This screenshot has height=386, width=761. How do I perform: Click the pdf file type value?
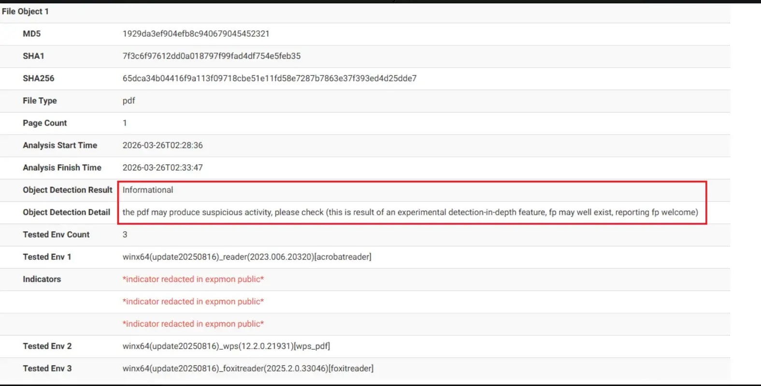(129, 100)
